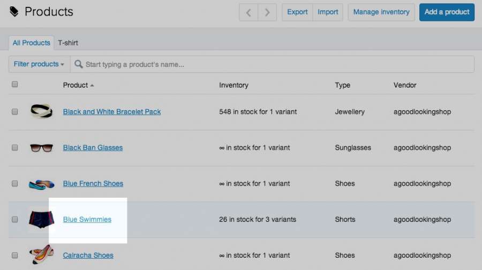The width and height of the screenshot is (482, 270).
Task: Click the Add a product button
Action: pyautogui.click(x=447, y=12)
